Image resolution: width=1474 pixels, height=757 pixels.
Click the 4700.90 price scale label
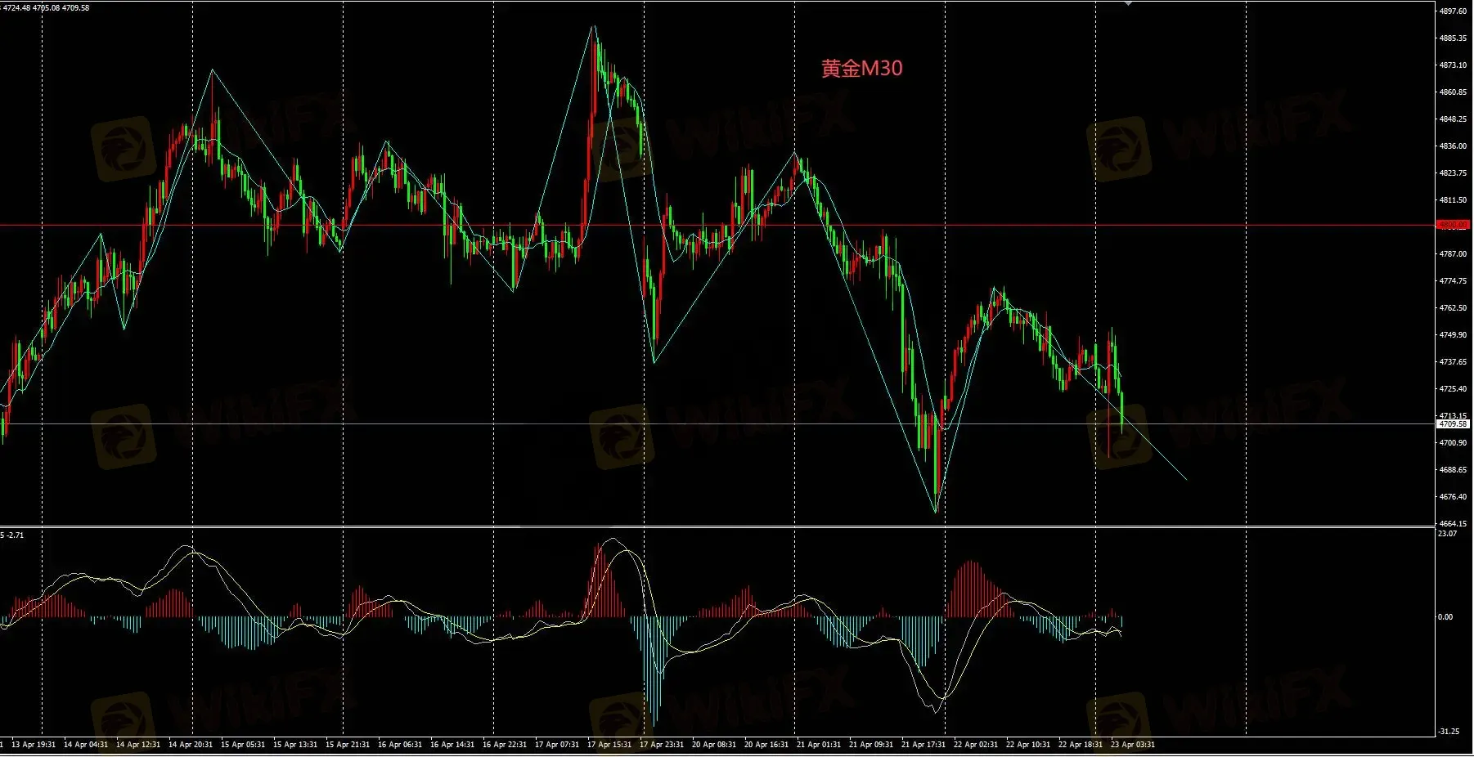tap(1453, 443)
